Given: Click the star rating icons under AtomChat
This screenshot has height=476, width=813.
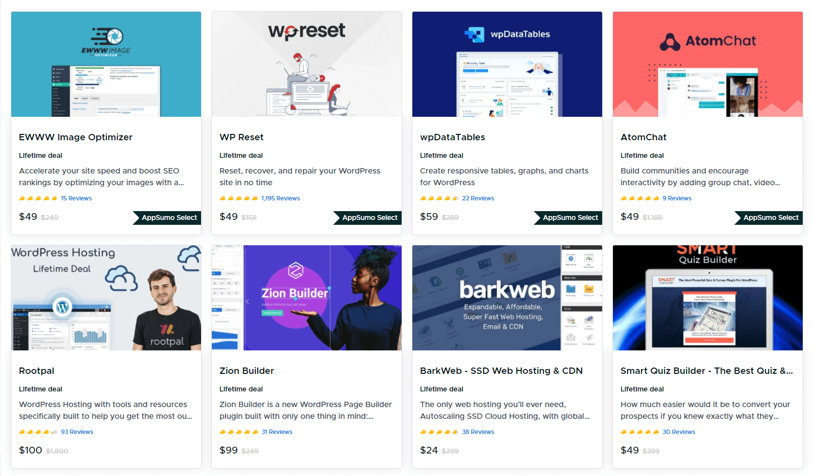Looking at the screenshot, I should tap(640, 198).
